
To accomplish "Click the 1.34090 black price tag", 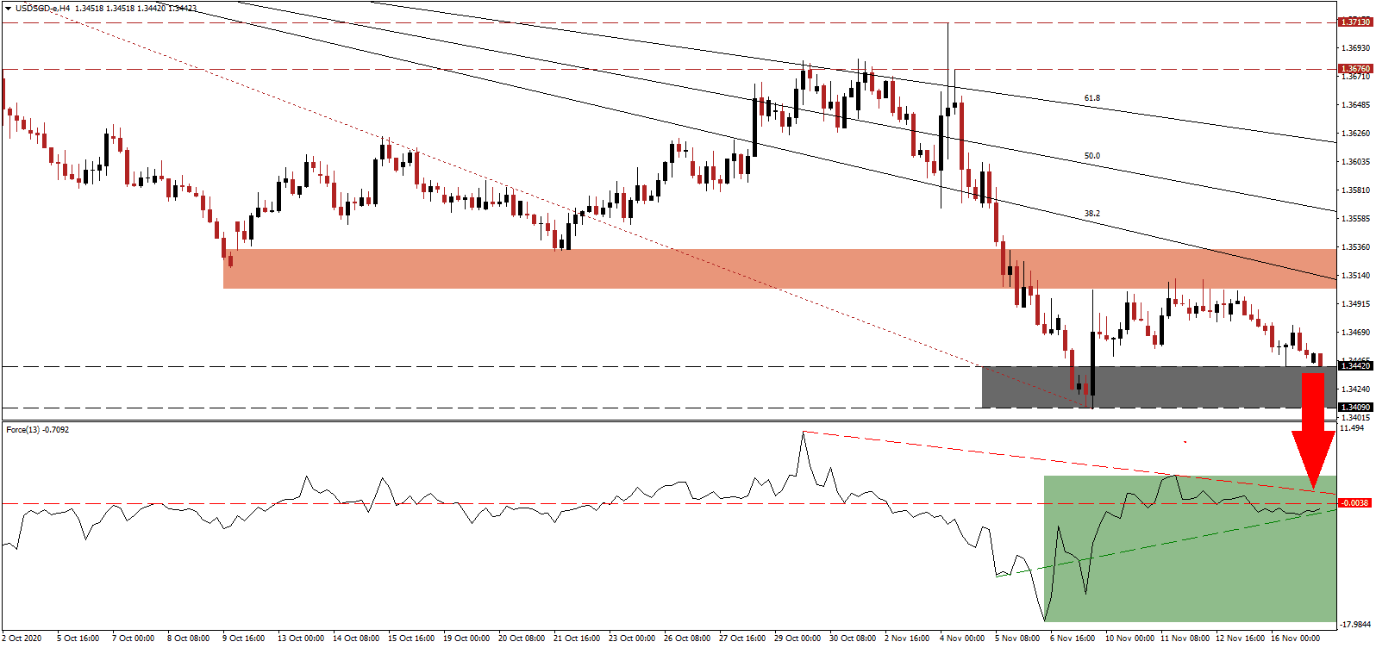I will click(x=1354, y=408).
